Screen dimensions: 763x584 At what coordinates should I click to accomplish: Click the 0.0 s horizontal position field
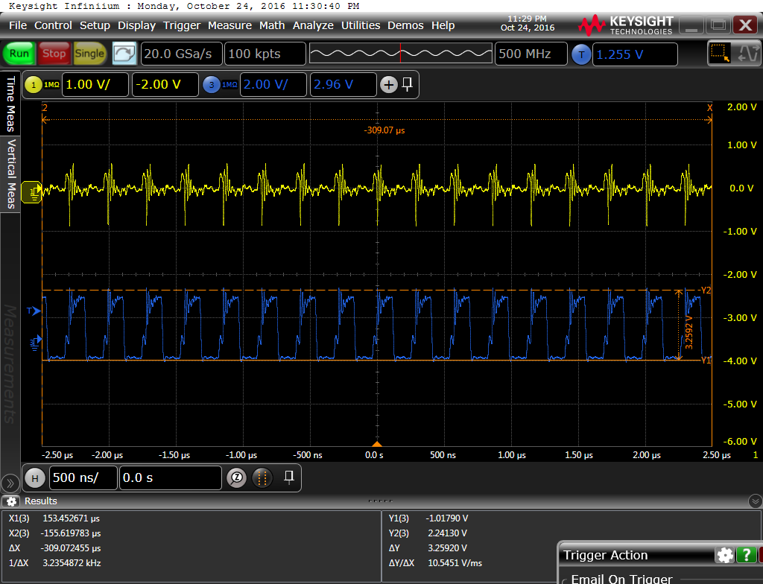point(171,478)
